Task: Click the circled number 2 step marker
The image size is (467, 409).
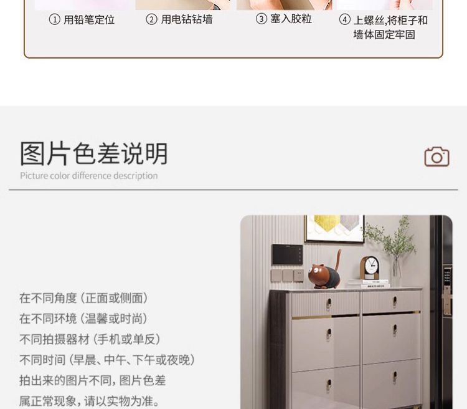Action: tap(151, 20)
